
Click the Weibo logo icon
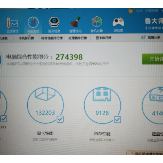click(143, 37)
